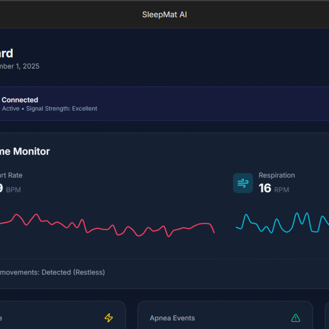Select the Apnea Events label text
The height and width of the screenshot is (329, 329).
[172, 318]
